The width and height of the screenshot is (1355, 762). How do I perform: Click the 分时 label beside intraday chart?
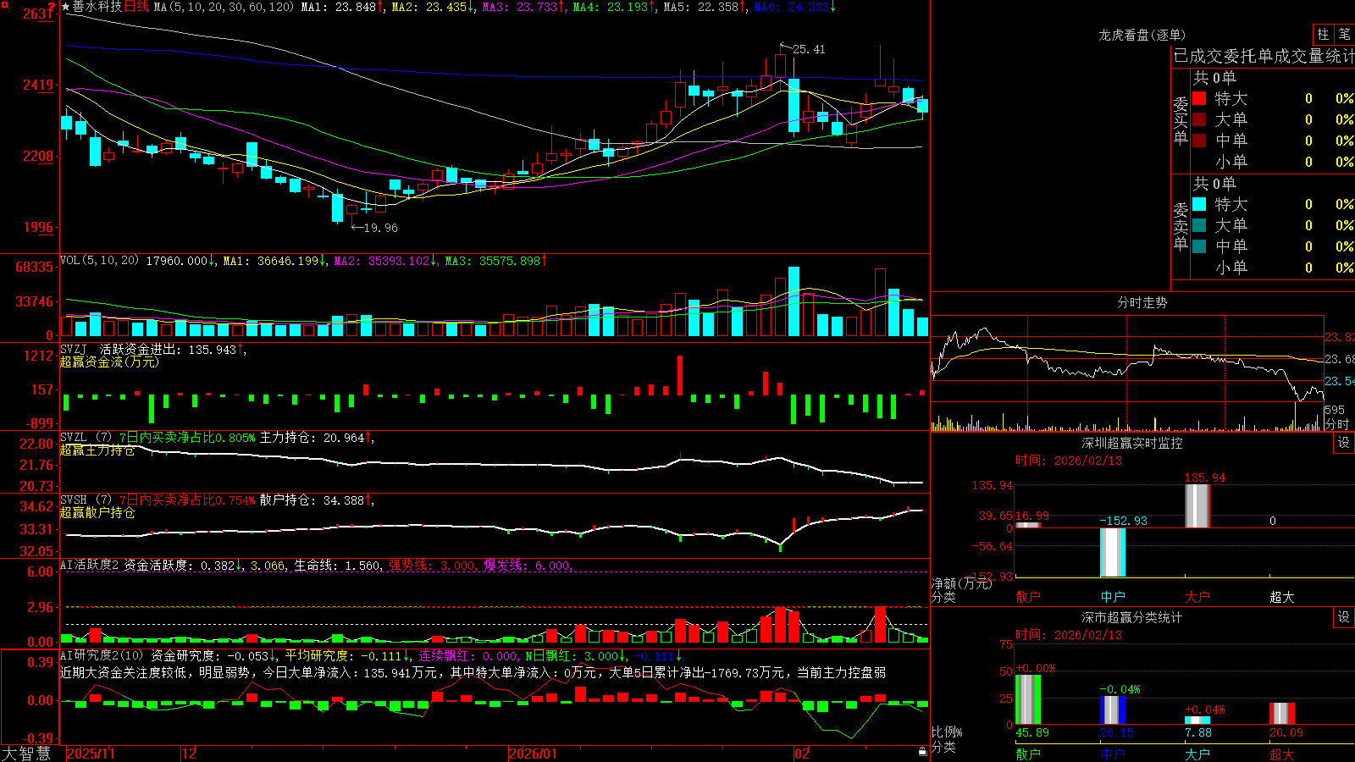pos(1337,423)
